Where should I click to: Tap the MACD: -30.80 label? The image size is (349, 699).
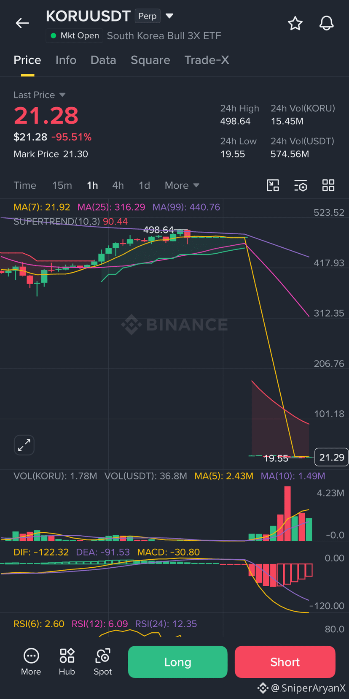169,552
